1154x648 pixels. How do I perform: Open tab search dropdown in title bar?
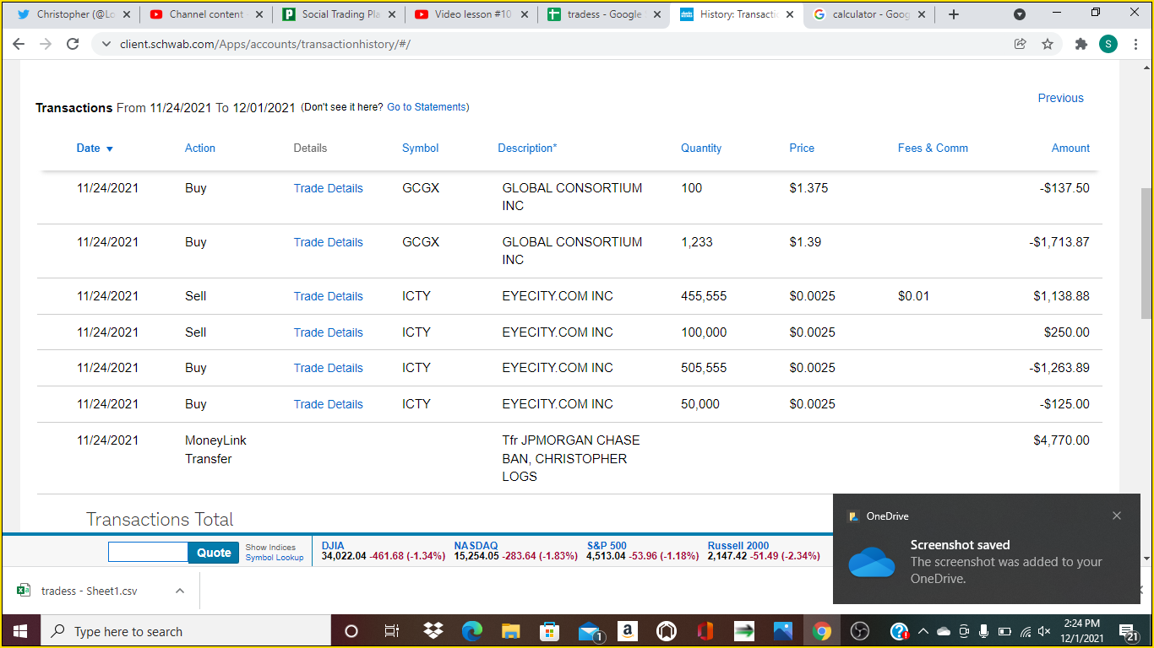click(1020, 14)
